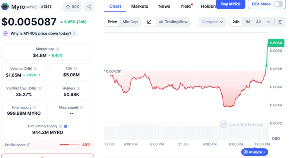Click Circulating supply verified badge
This screenshot has width=290, height=158.
[66, 126]
